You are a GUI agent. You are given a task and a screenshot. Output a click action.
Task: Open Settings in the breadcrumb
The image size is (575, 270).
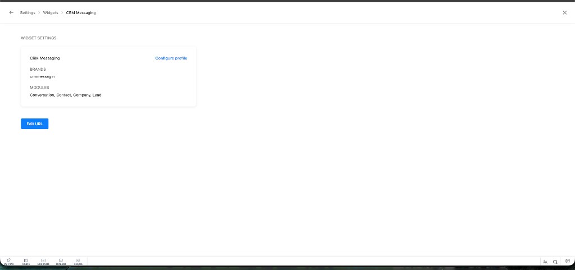coord(28,13)
